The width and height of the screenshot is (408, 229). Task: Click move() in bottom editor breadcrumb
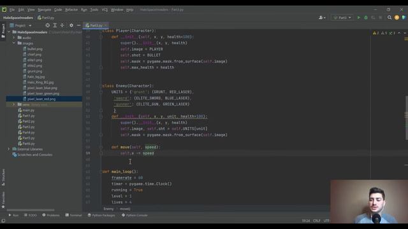(x=125, y=209)
